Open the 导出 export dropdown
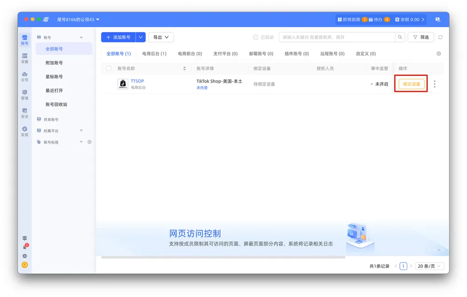Screen dimensions: 467x297 (161, 37)
